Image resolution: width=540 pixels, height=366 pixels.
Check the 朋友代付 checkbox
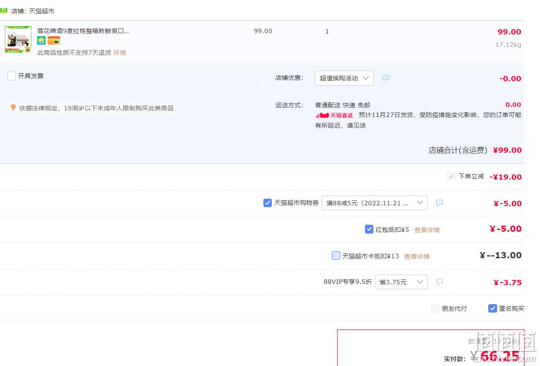pyautogui.click(x=435, y=309)
